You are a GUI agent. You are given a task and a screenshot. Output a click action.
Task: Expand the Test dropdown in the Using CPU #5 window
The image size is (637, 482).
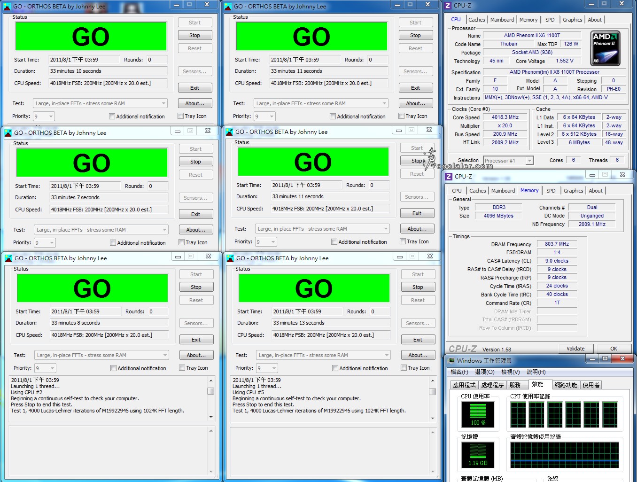point(324,355)
